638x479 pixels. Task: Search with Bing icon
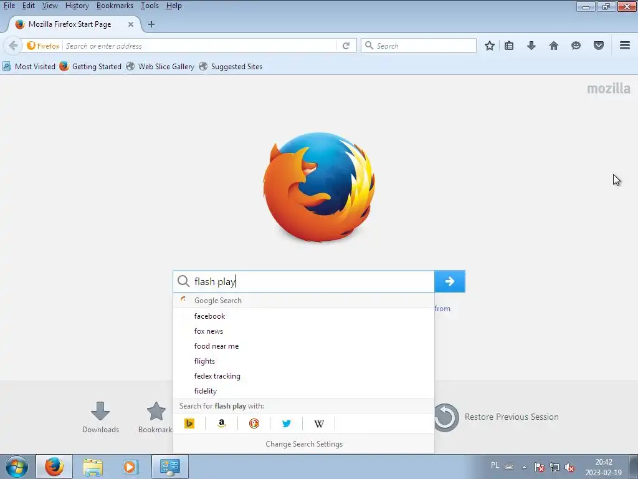coord(189,423)
